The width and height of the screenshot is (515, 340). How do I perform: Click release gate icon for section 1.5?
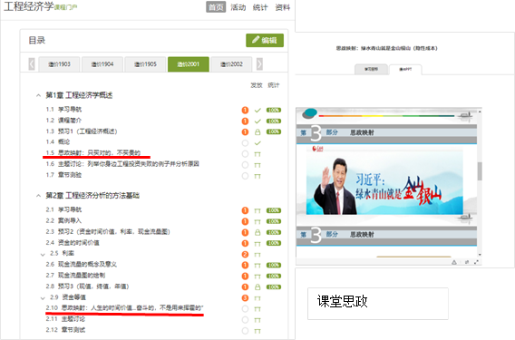pyautogui.click(x=257, y=154)
